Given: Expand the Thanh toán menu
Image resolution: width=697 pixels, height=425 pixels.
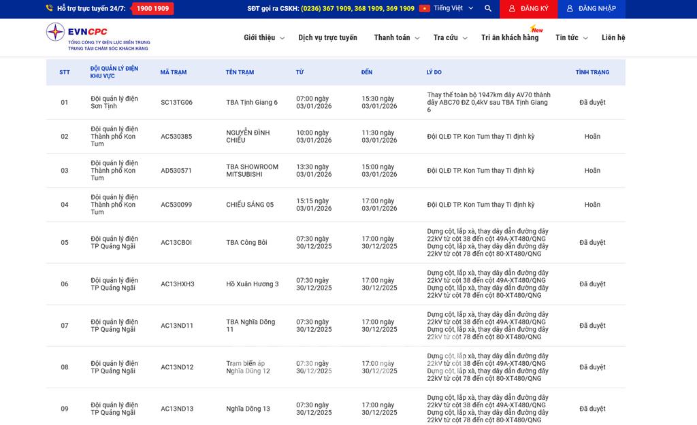Looking at the screenshot, I should pos(396,38).
